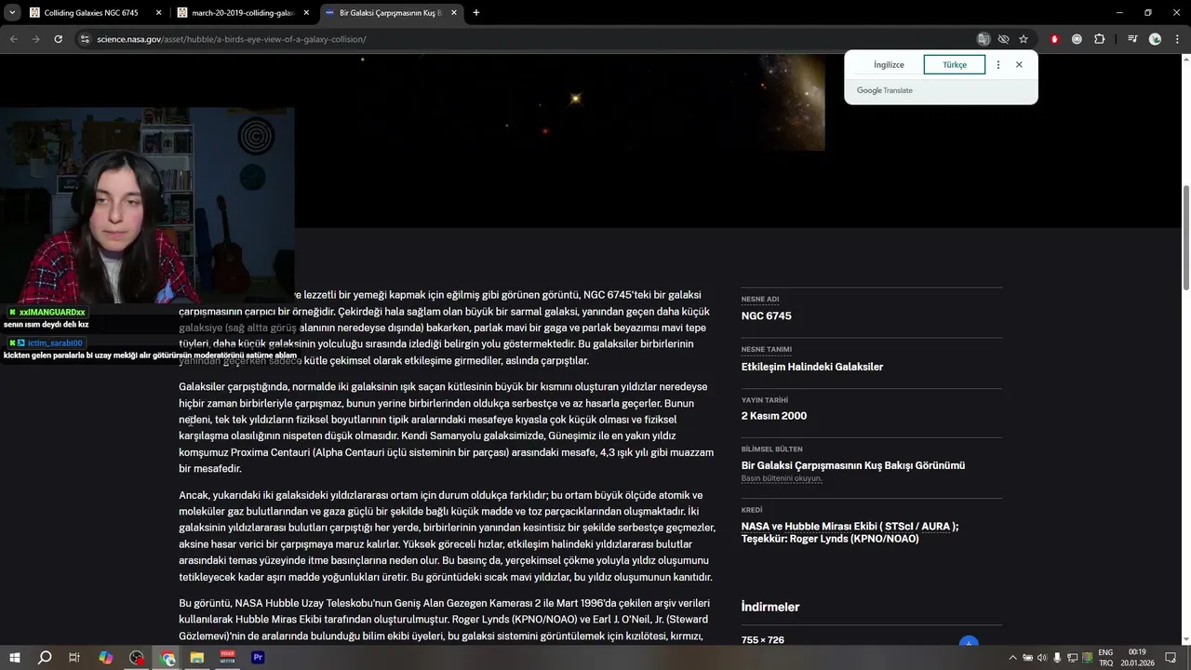Image resolution: width=1191 pixels, height=670 pixels.
Task: Click the 2 Kasım 2000 date text
Action: (774, 416)
